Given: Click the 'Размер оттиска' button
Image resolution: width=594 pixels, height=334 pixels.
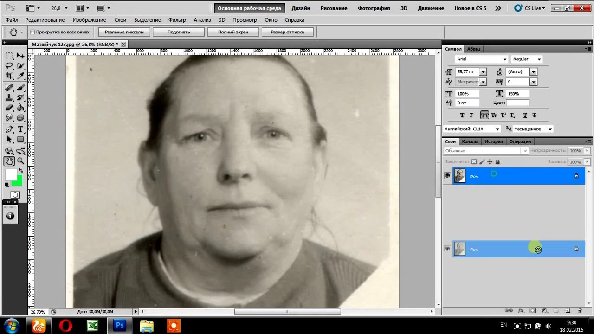Looking at the screenshot, I should [287, 32].
